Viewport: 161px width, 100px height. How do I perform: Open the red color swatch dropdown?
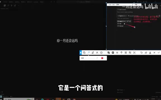tap(103, 58)
